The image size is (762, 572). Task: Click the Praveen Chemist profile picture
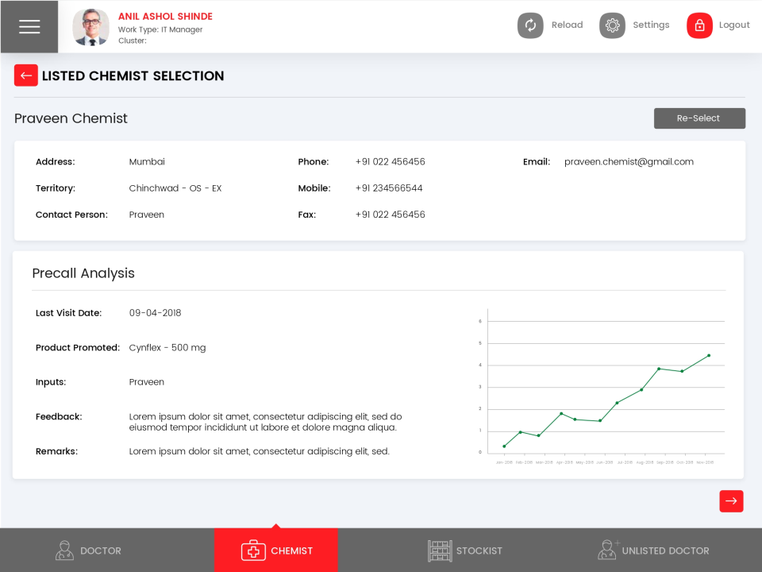click(x=90, y=26)
